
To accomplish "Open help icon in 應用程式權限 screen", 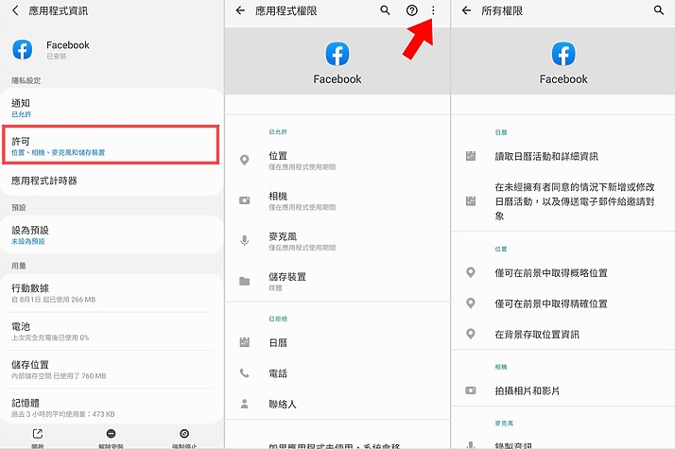I will (412, 10).
